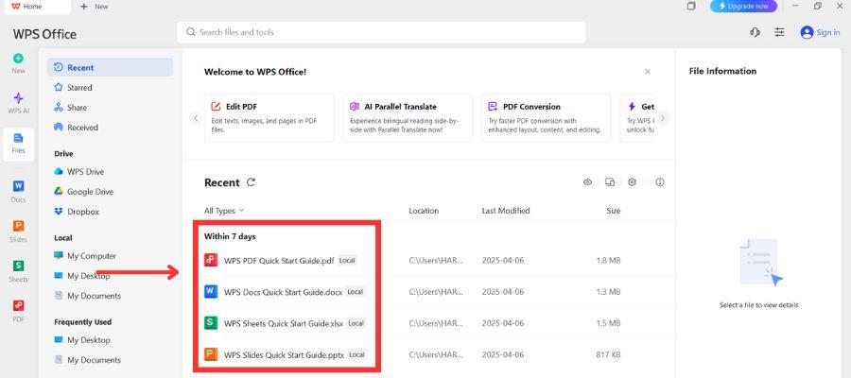The width and height of the screenshot is (851, 378).
Task: Select the Files sidebar icon
Action: coord(19,144)
